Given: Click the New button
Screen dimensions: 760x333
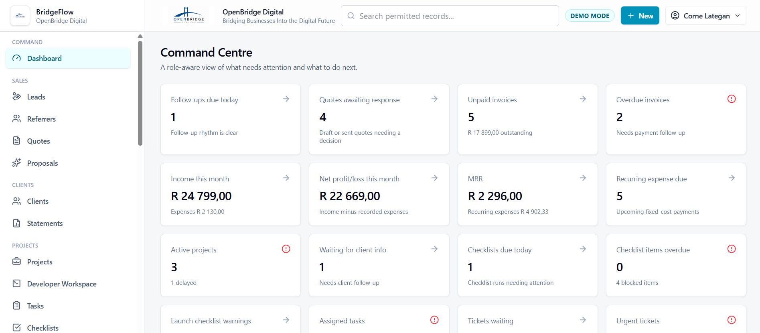Looking at the screenshot, I should point(640,16).
